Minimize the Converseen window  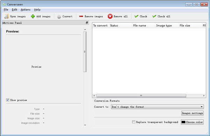coord(189,5)
